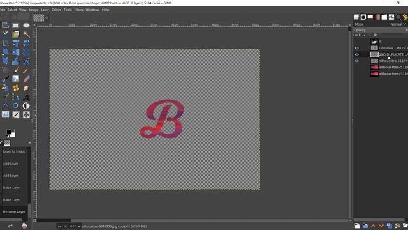Toggle zoom image when window resizes

[x=349, y=26]
